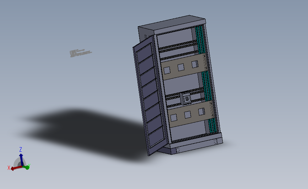Pick the middle square cutout in the lower panel
This screenshot has width=308, height=189.
tap(188, 115)
